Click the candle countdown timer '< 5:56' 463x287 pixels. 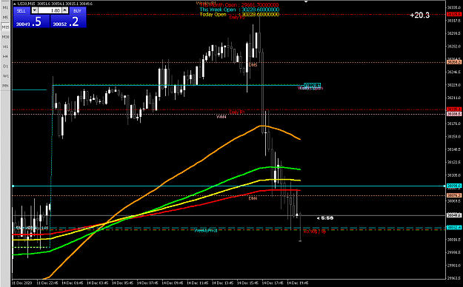(324, 218)
